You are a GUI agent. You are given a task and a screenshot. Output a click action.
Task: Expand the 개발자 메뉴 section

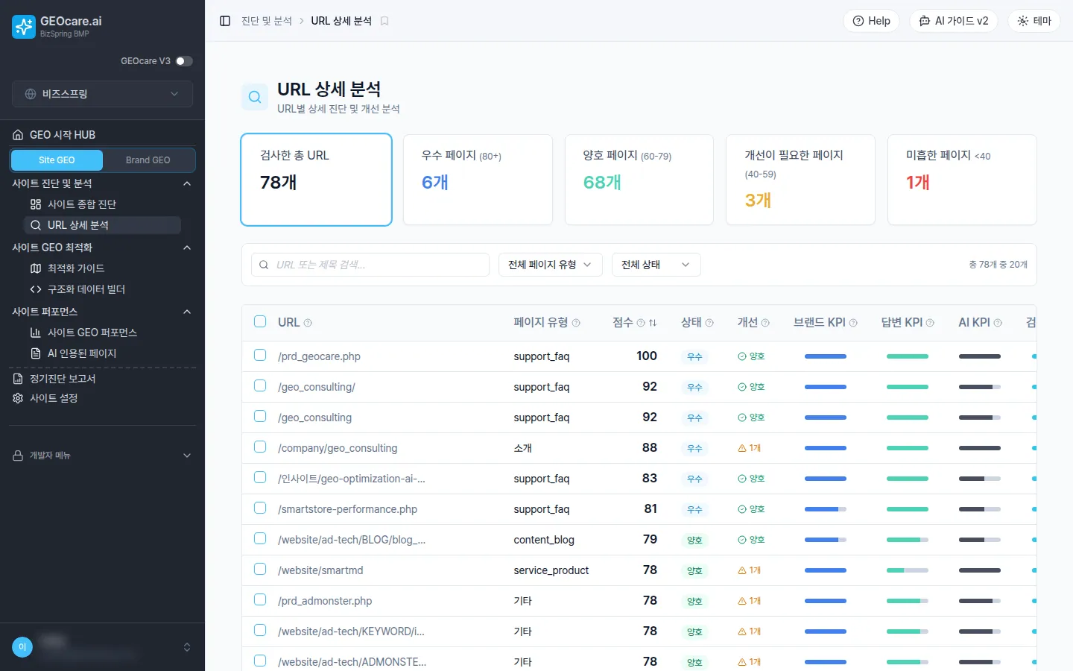(x=102, y=456)
